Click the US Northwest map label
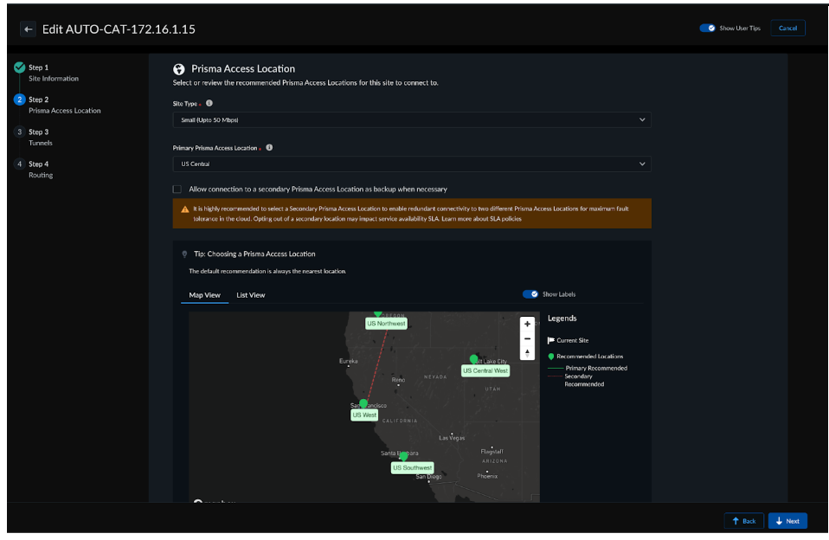 point(386,323)
